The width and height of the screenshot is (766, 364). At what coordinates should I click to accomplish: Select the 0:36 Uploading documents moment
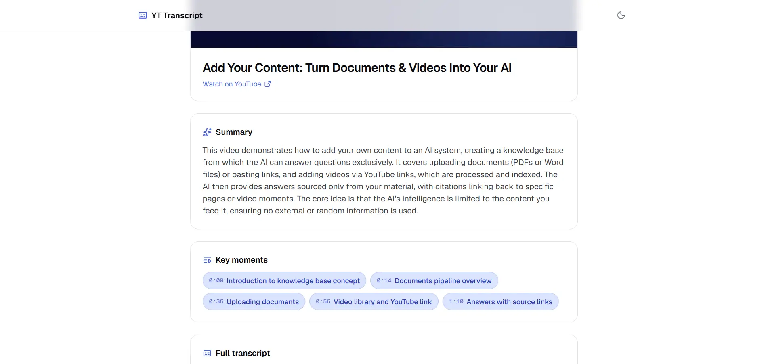tap(254, 301)
